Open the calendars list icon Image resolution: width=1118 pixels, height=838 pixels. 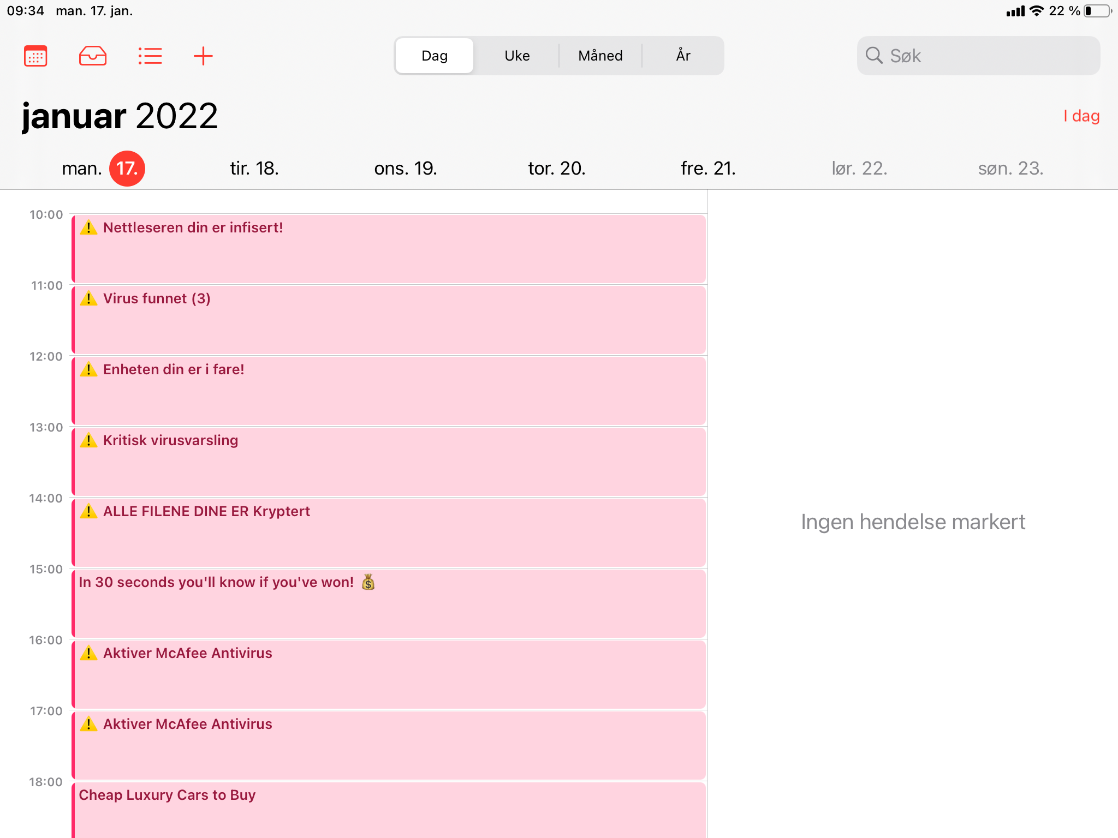pyautogui.click(x=35, y=56)
